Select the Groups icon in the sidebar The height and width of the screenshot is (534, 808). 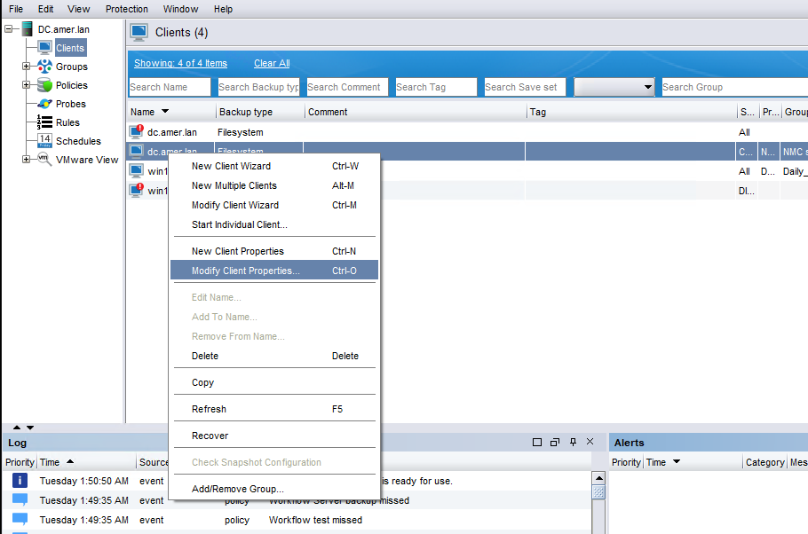pyautogui.click(x=43, y=67)
